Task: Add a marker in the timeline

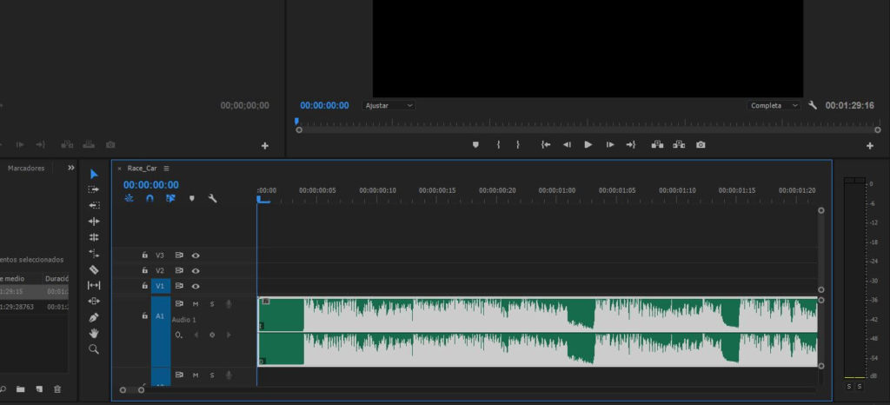Action: tap(192, 198)
